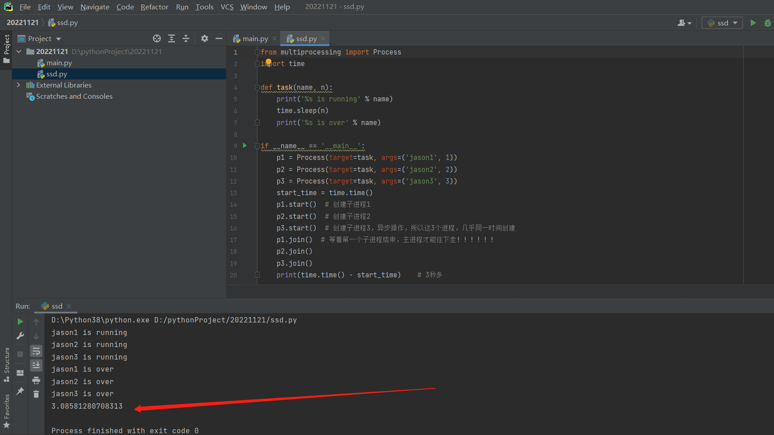This screenshot has height=435, width=774.
Task: Toggle the Project tool window stripe button
Action: (6, 49)
